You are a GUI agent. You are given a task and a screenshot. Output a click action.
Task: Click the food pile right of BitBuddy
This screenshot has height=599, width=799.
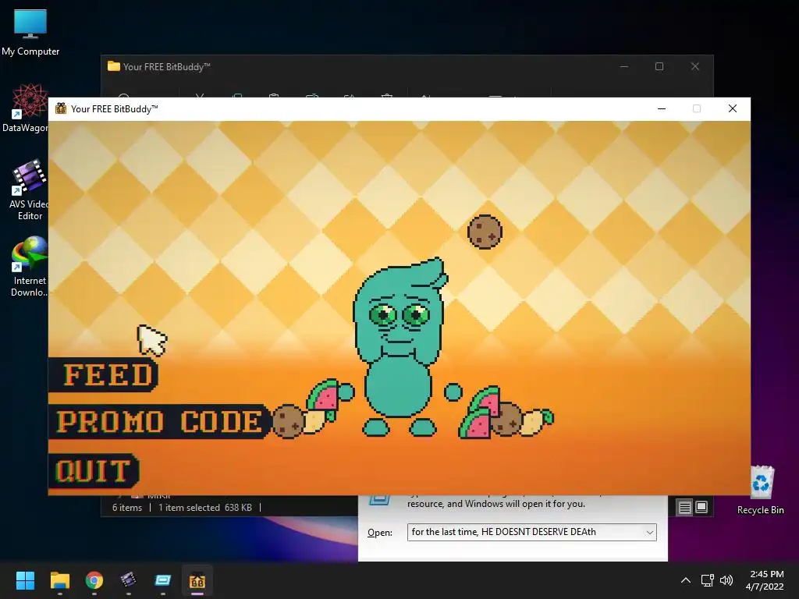(x=505, y=413)
